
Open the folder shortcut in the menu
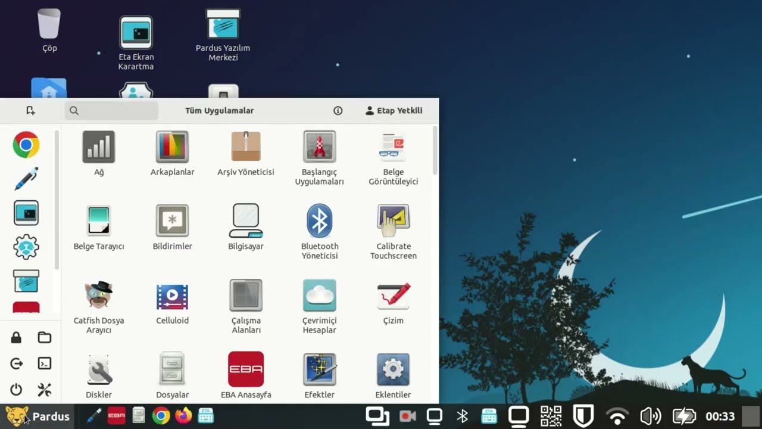[45, 338]
